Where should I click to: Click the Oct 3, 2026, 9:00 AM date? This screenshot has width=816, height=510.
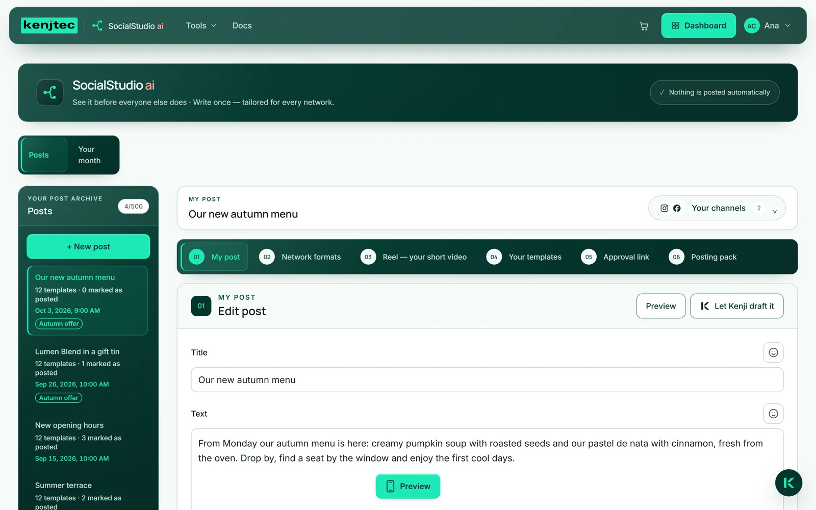(x=67, y=311)
